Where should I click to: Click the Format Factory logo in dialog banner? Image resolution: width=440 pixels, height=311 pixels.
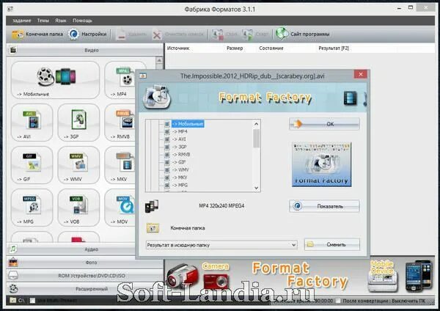click(x=156, y=97)
